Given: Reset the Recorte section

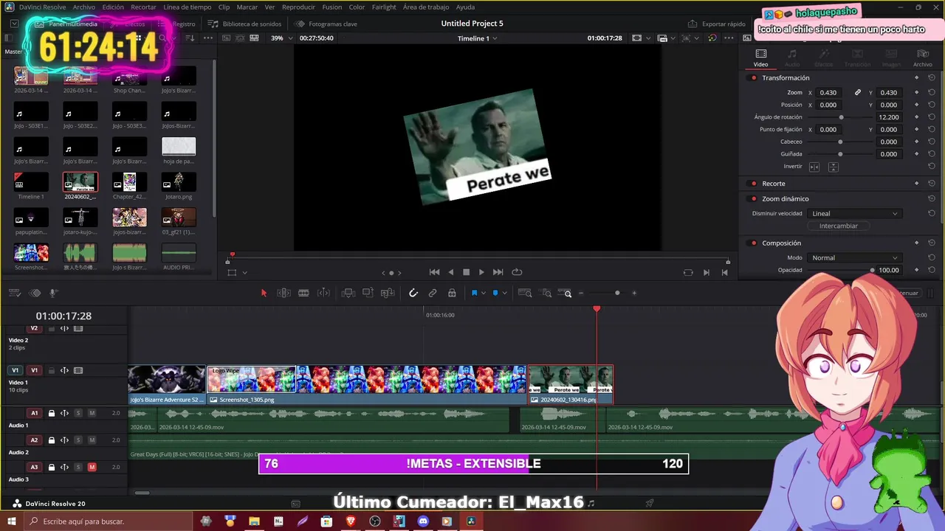Looking at the screenshot, I should click(932, 184).
